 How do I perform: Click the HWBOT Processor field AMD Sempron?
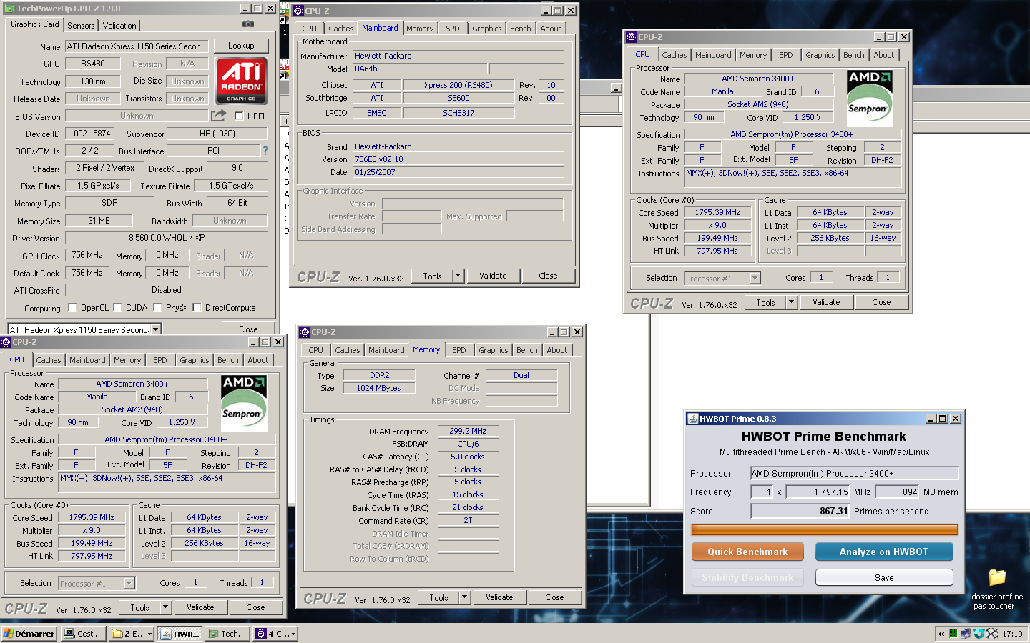[855, 473]
